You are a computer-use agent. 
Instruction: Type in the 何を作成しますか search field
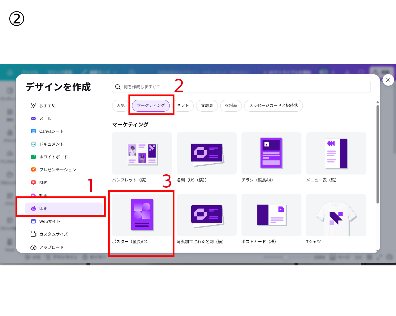[x=241, y=87]
